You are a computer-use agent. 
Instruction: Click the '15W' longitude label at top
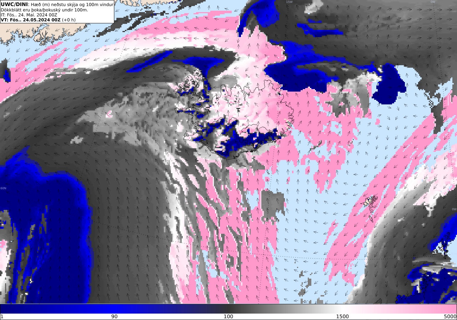pos(289,2)
